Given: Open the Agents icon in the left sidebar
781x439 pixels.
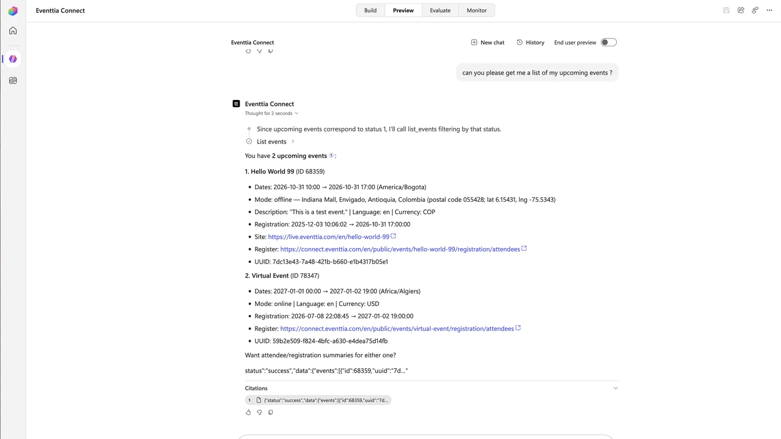Looking at the screenshot, I should click(13, 59).
